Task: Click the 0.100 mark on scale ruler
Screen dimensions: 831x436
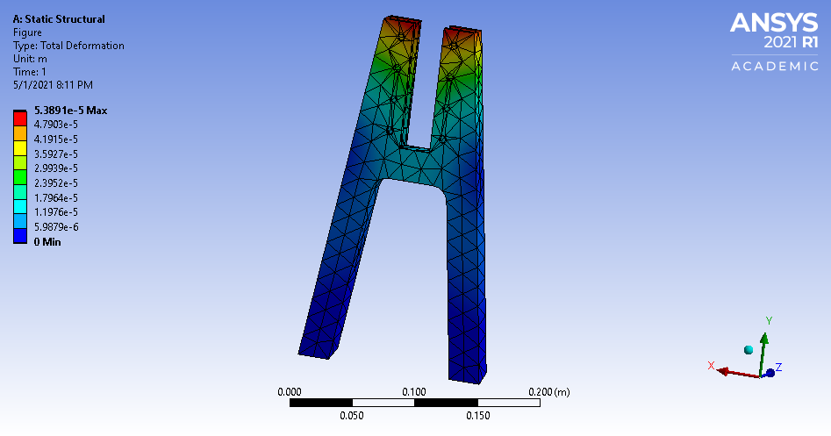Action: 414,391
